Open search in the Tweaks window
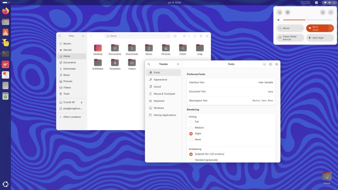338x190 pixels. click(149, 64)
